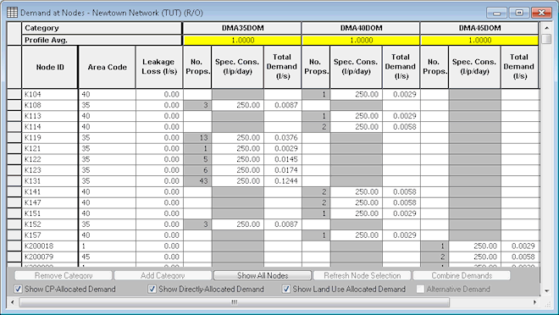Image resolution: width=559 pixels, height=315 pixels.
Task: Select node K141 cell
Action: (50, 191)
